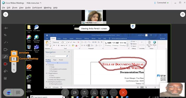Save the annotations with the download icon
This screenshot has height=98, width=186.
coord(5,78)
